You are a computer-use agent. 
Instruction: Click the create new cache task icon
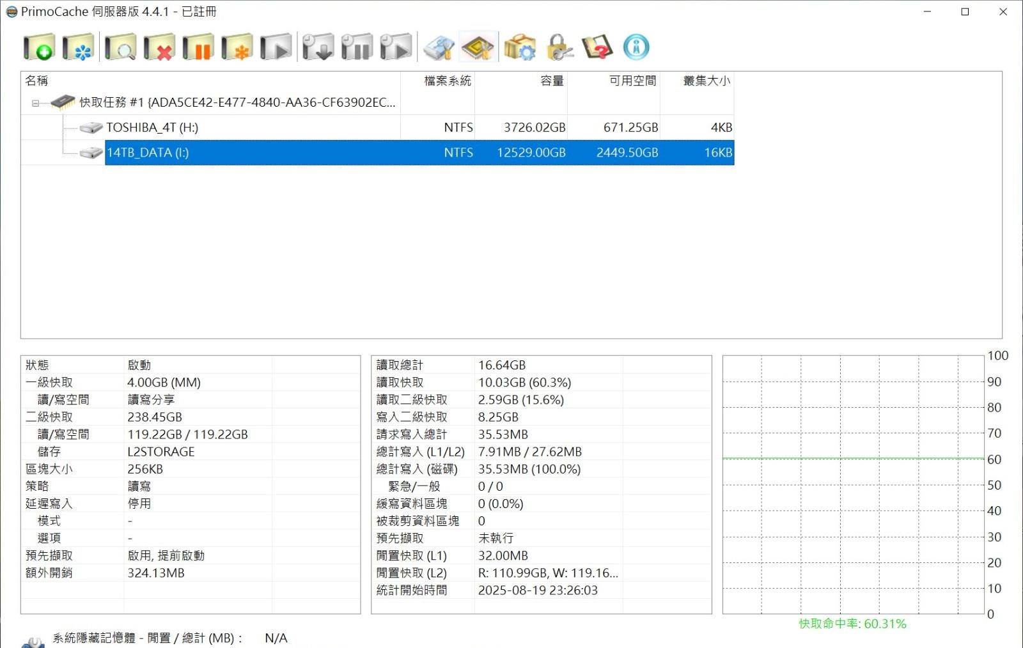click(x=39, y=47)
